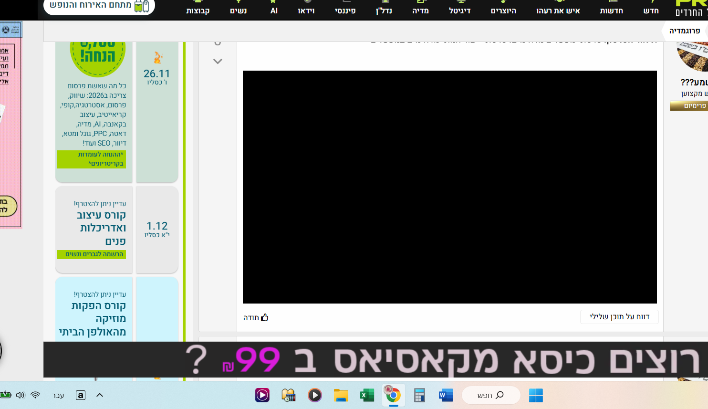This screenshot has height=409, width=708.
Task: Check the battery status icon
Action: [5, 395]
